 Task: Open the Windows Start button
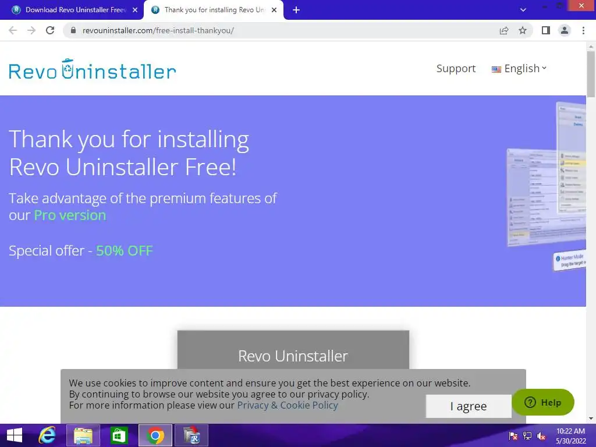coord(15,435)
